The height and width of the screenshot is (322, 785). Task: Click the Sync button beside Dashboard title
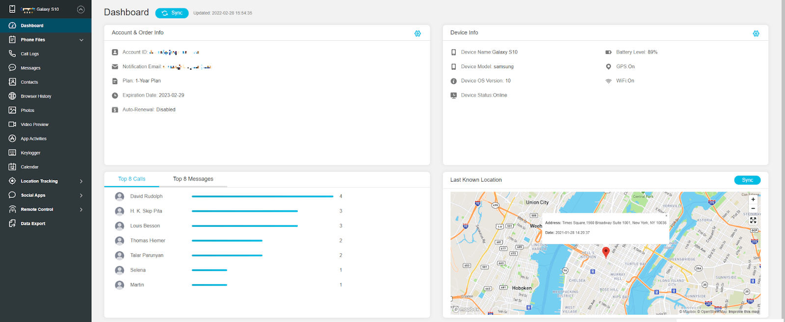[172, 13]
